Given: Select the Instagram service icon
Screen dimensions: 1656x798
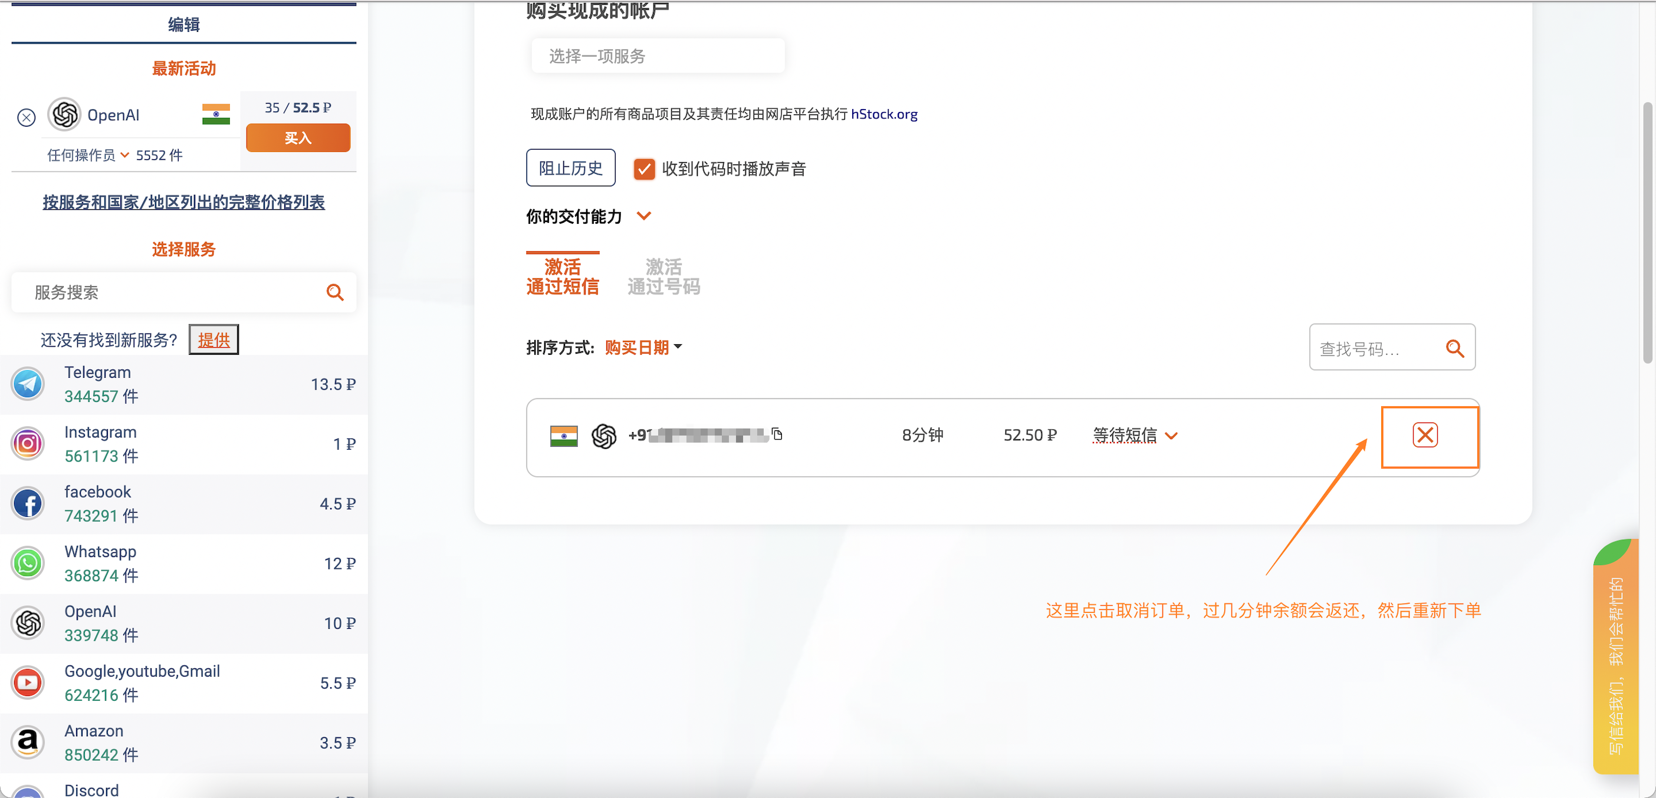Looking at the screenshot, I should [x=28, y=444].
